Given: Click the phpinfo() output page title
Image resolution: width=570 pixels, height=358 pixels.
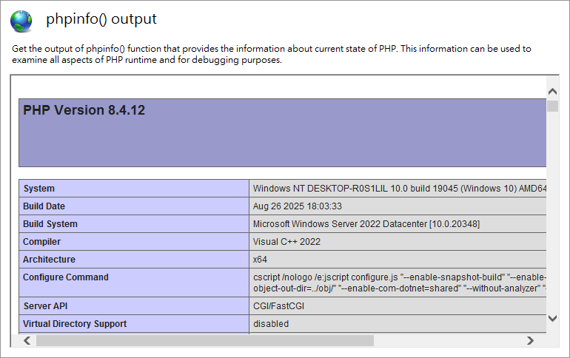Looking at the screenshot, I should [101, 19].
